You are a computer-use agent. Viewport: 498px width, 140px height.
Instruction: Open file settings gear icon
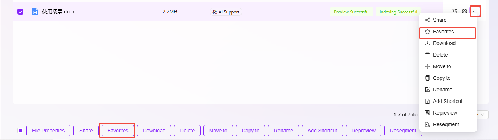click(x=464, y=12)
